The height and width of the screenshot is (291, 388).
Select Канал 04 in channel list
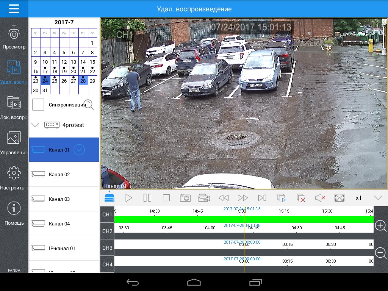64,224
